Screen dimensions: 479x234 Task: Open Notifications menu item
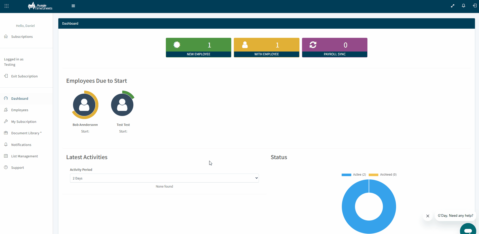(21, 145)
